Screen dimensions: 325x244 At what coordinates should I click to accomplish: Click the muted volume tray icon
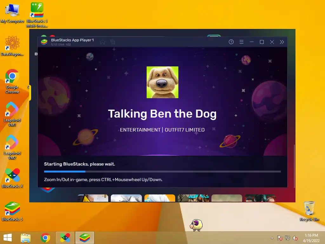[x=295, y=238]
